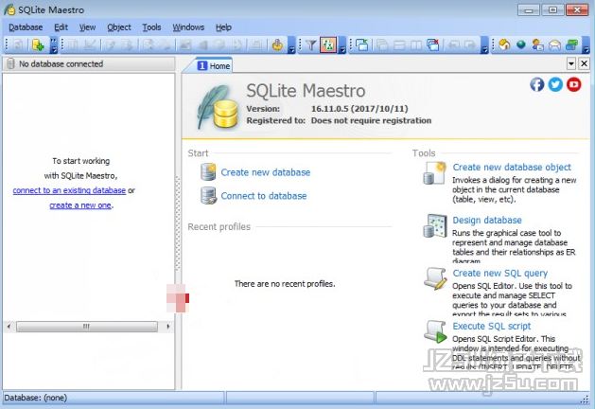
Task: Click the Execute SQL script scroll icon
Action: 435,331
